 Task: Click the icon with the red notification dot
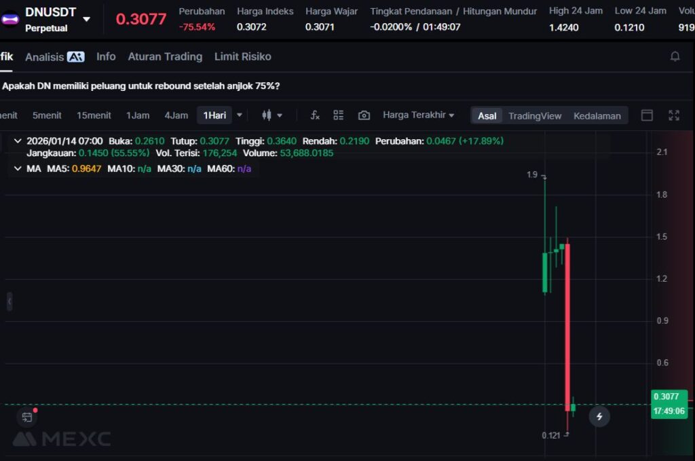tap(27, 416)
